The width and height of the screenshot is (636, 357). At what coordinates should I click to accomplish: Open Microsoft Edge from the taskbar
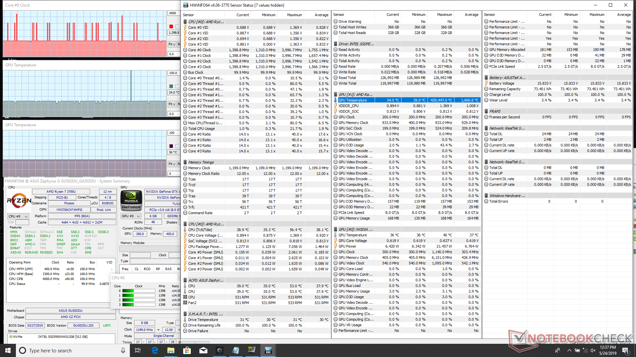155,350
